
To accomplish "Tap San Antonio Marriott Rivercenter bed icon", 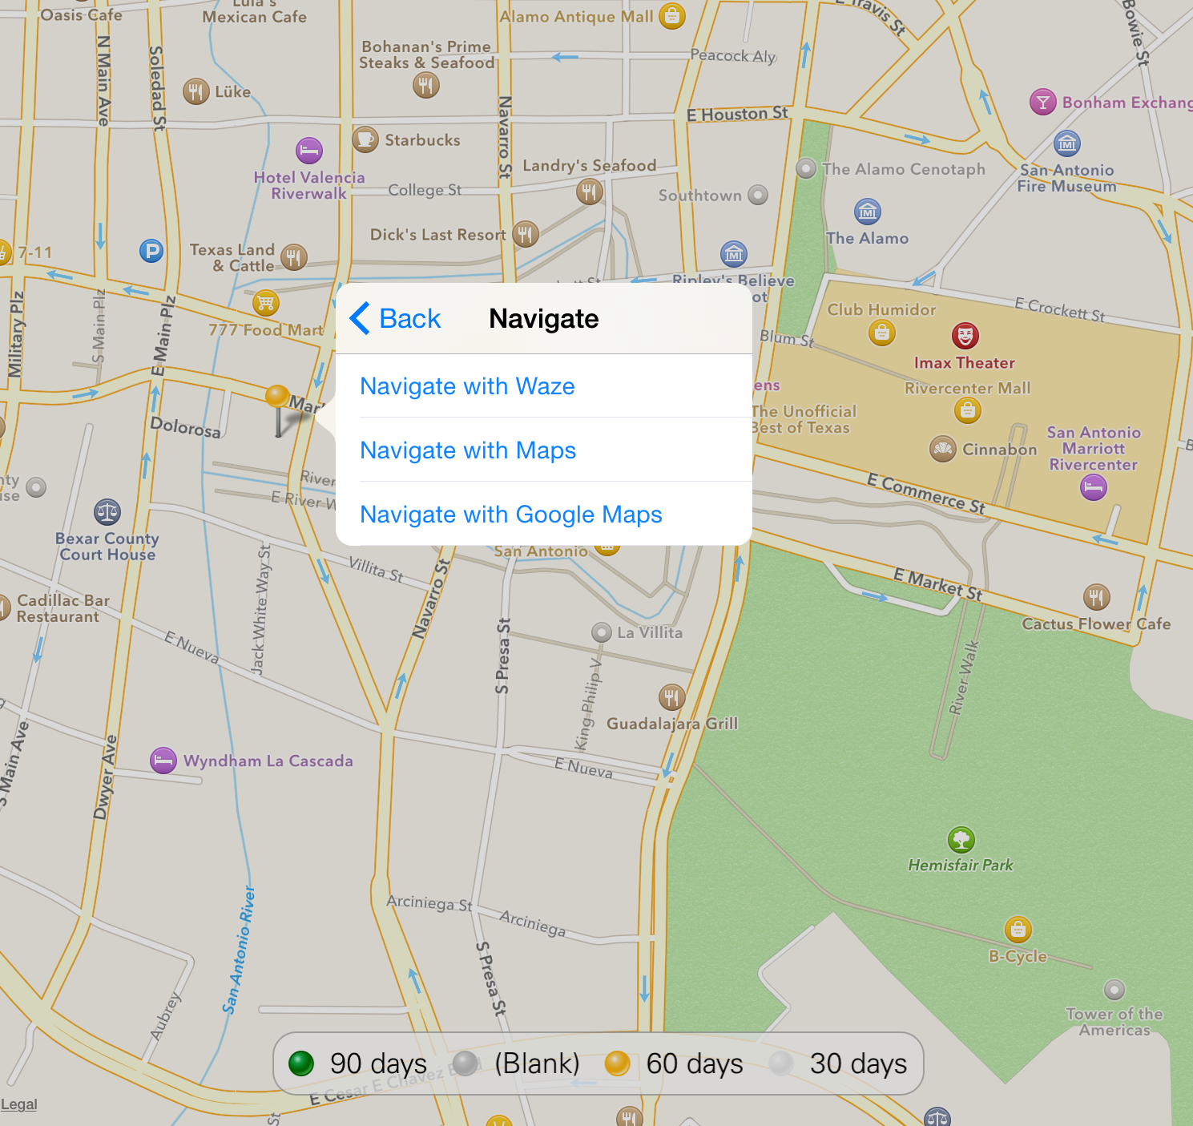I will point(1094,486).
